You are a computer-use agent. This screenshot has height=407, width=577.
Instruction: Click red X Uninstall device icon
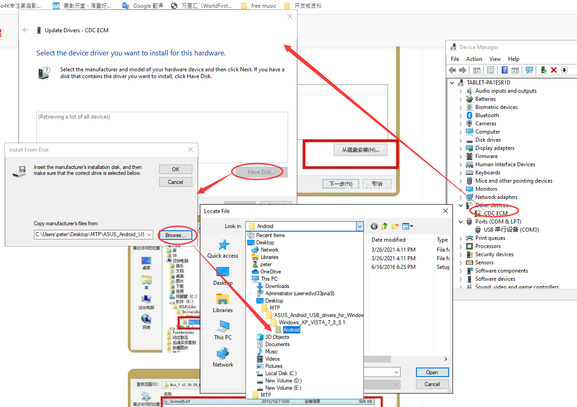point(553,70)
